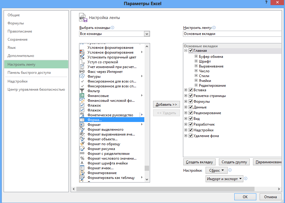Click the 'Формат числового значени...' percent icon
Screen dimensions: 285x203
(82, 158)
